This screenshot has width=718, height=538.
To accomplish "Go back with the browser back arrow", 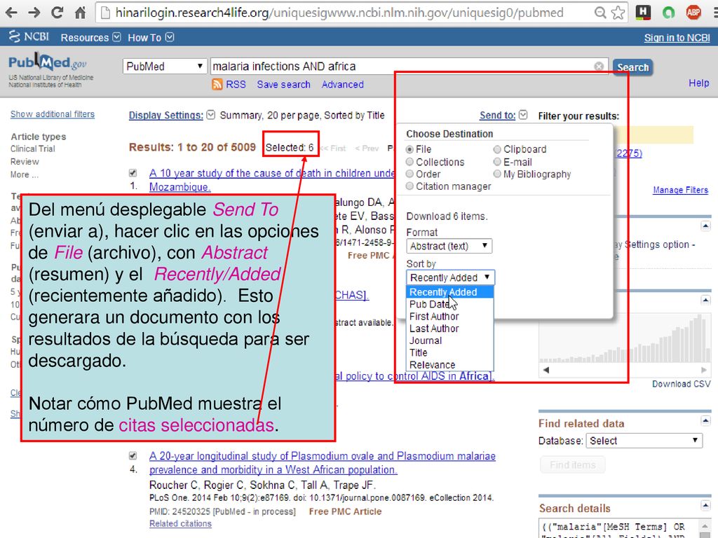I will click(11, 13).
